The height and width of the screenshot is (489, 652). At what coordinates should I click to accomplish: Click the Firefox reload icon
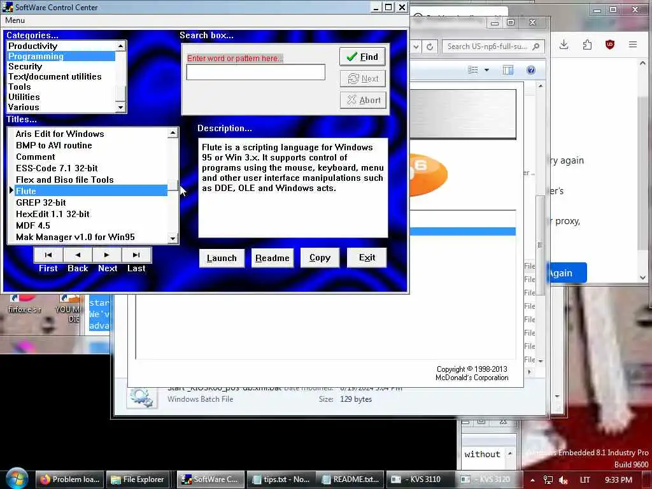tap(430, 46)
